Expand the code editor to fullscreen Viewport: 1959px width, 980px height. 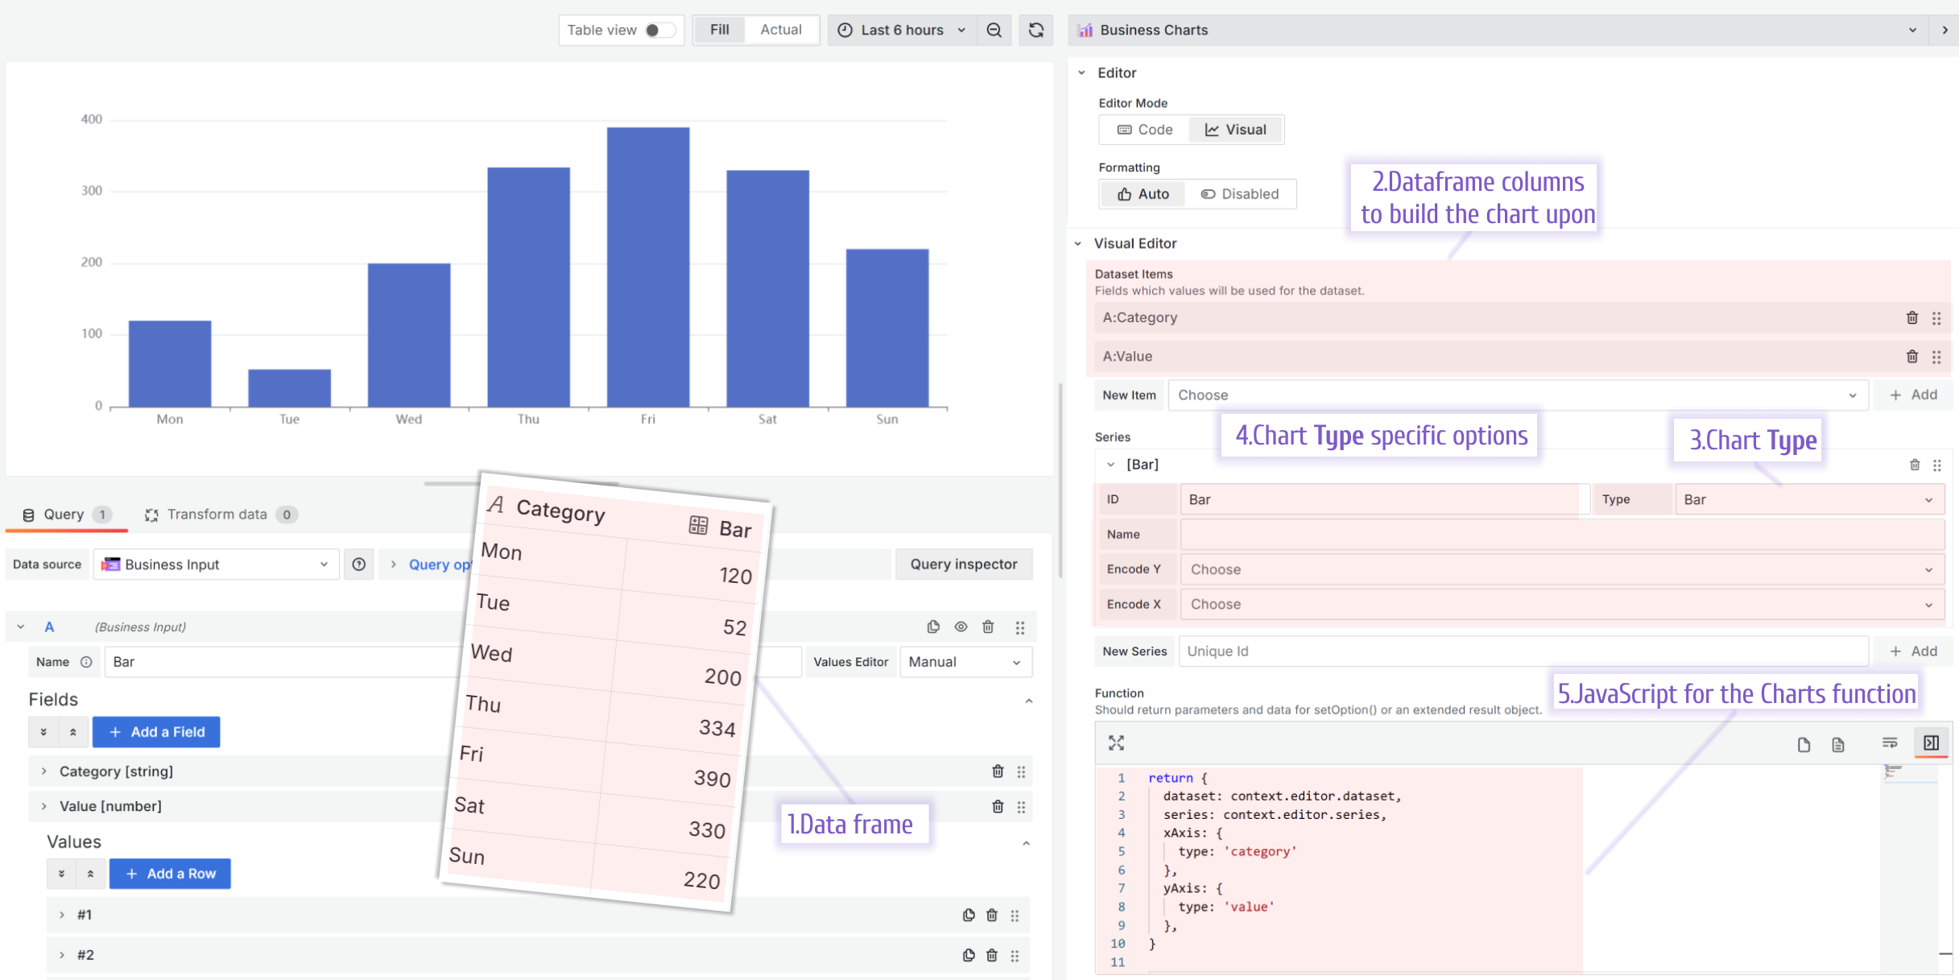click(x=1116, y=742)
